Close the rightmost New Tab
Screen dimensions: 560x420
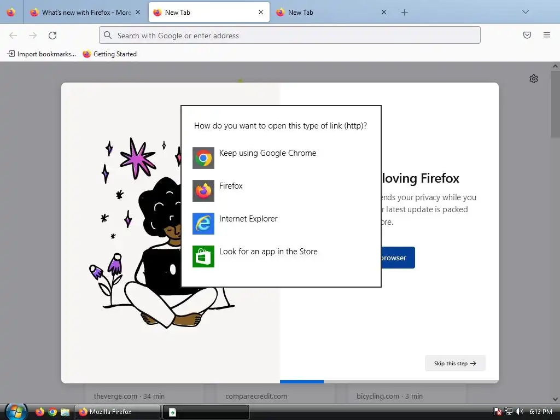(x=384, y=12)
